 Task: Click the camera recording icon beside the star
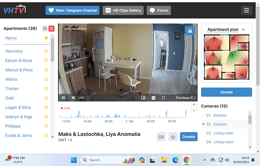[161, 137]
